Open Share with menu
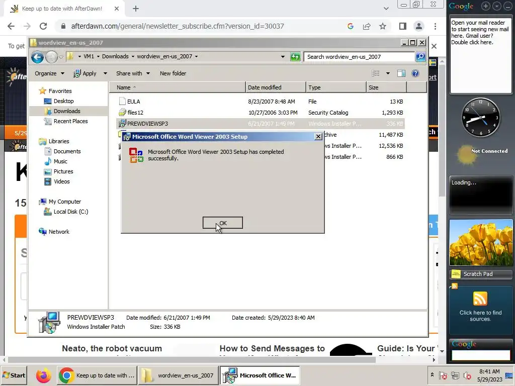Screen dimensions: 515x386 pyautogui.click(x=133, y=73)
